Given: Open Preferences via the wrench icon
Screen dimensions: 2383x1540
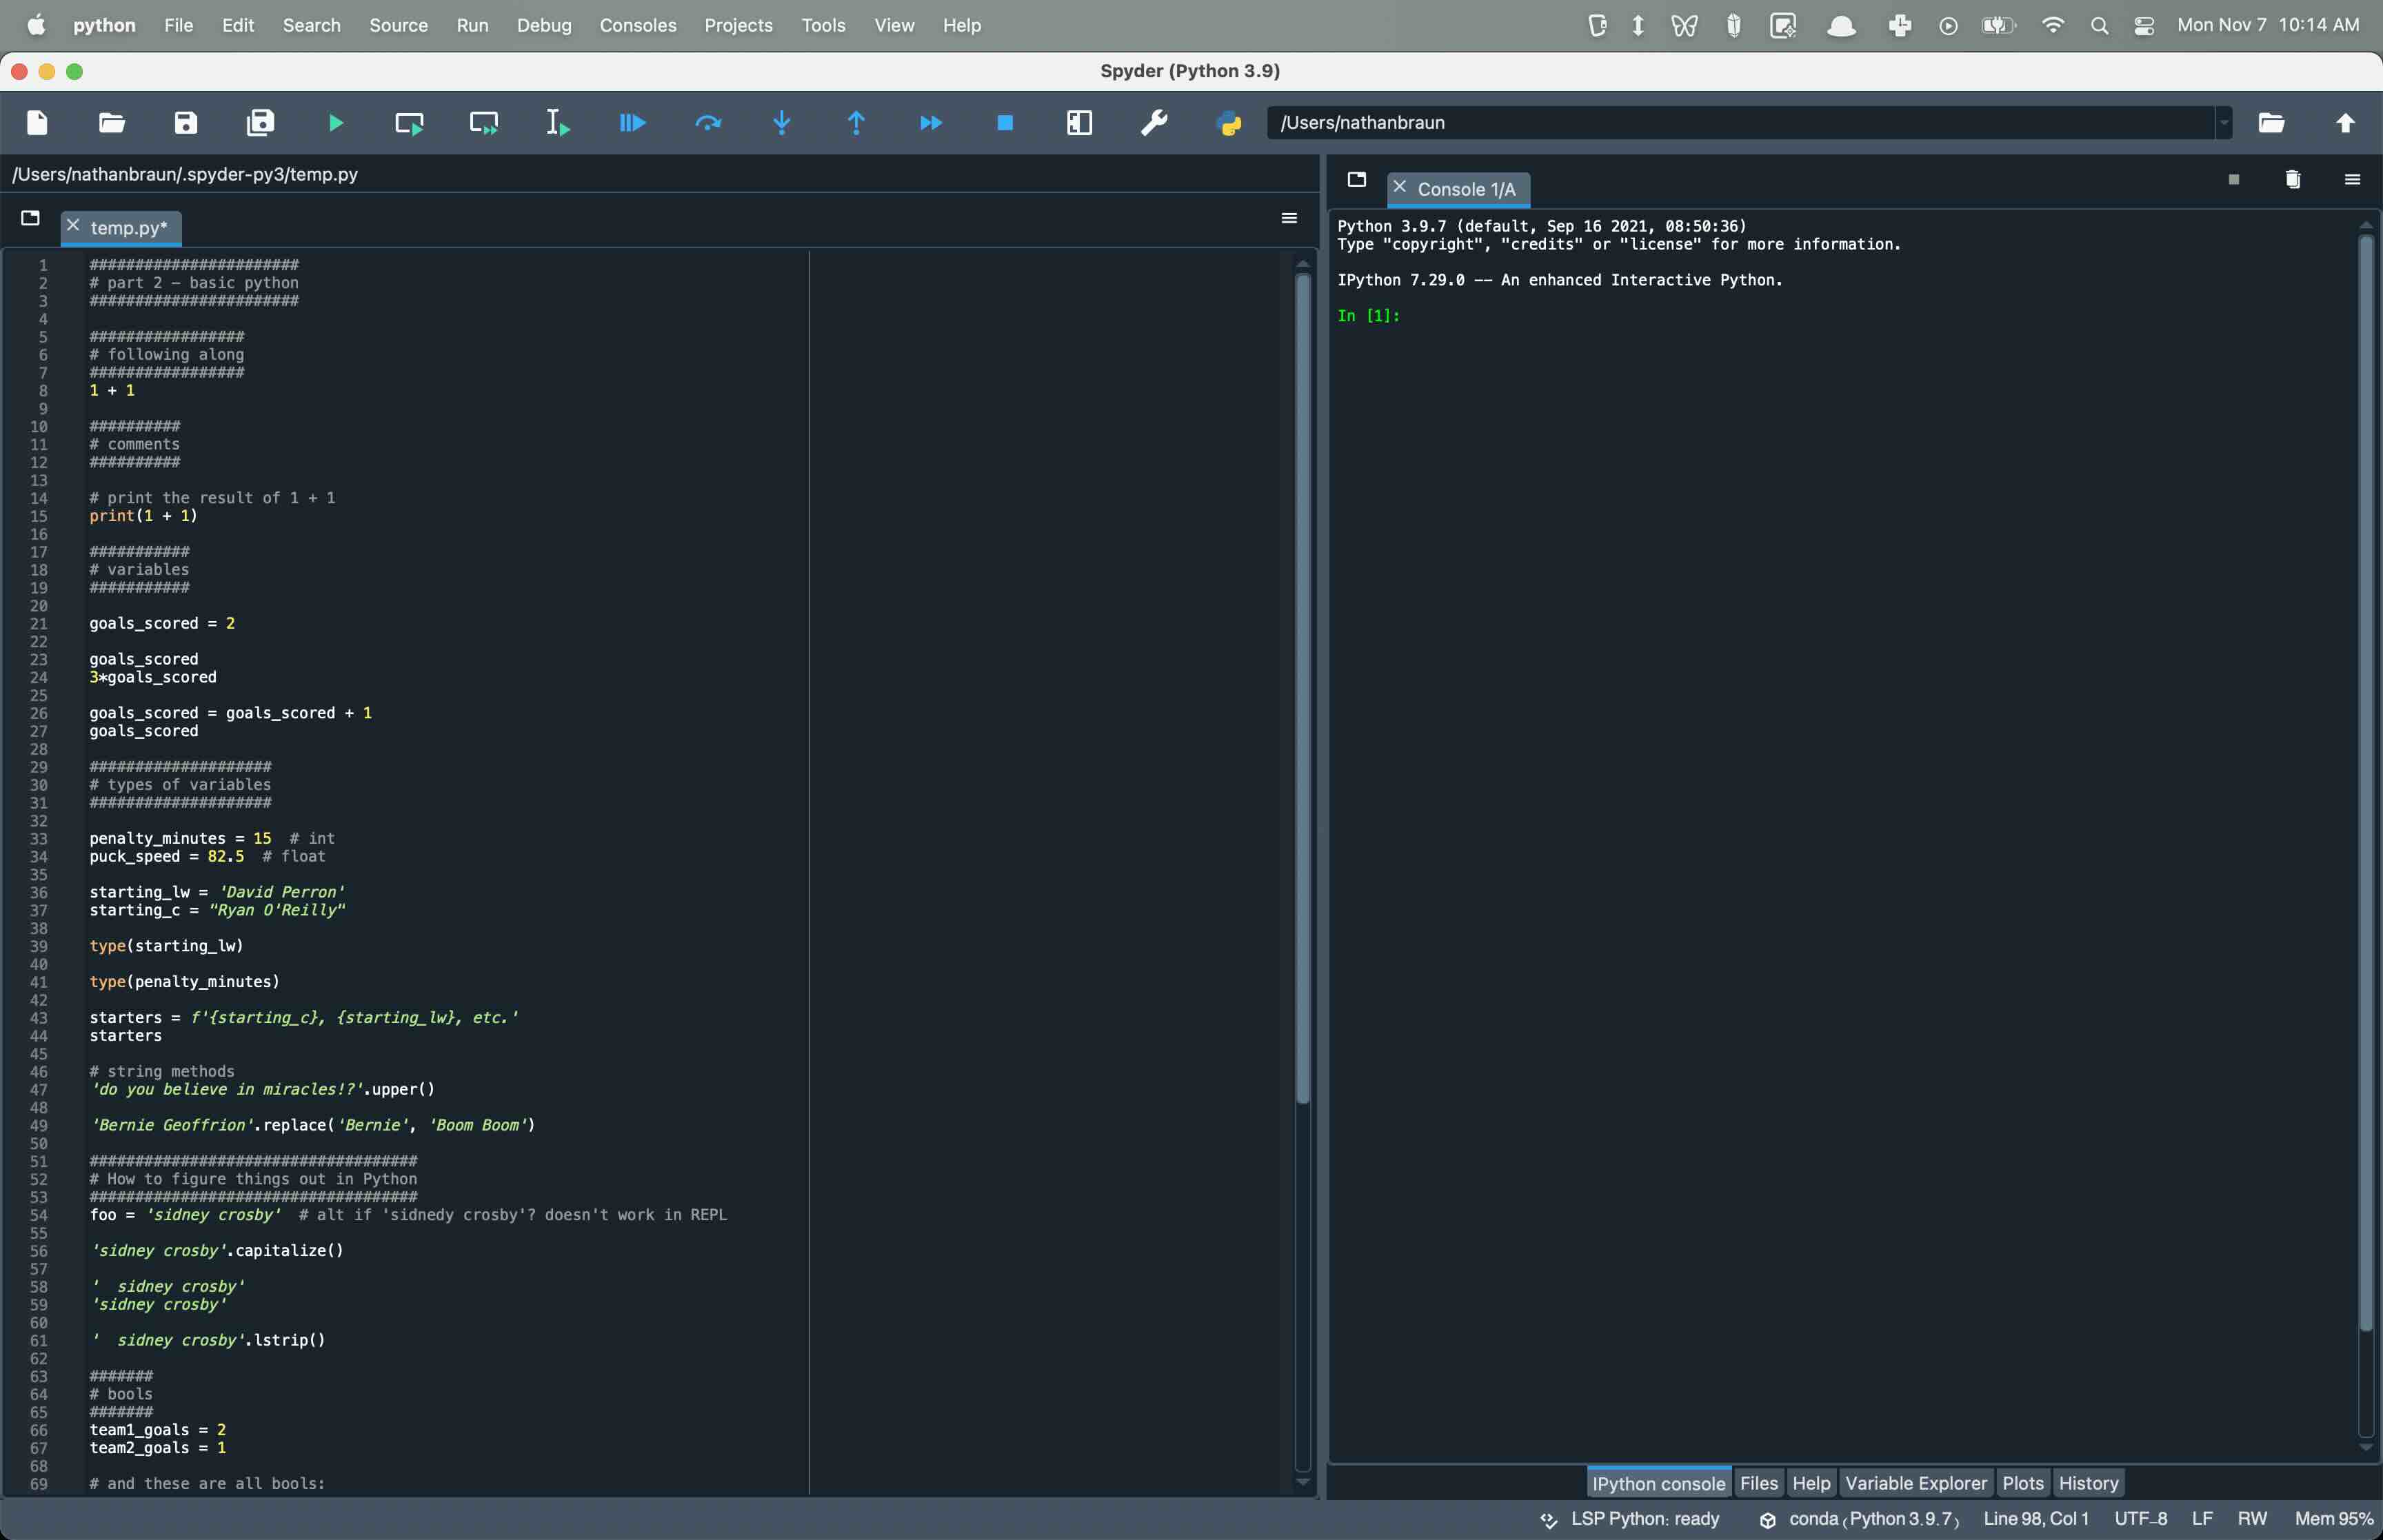Looking at the screenshot, I should coord(1154,123).
